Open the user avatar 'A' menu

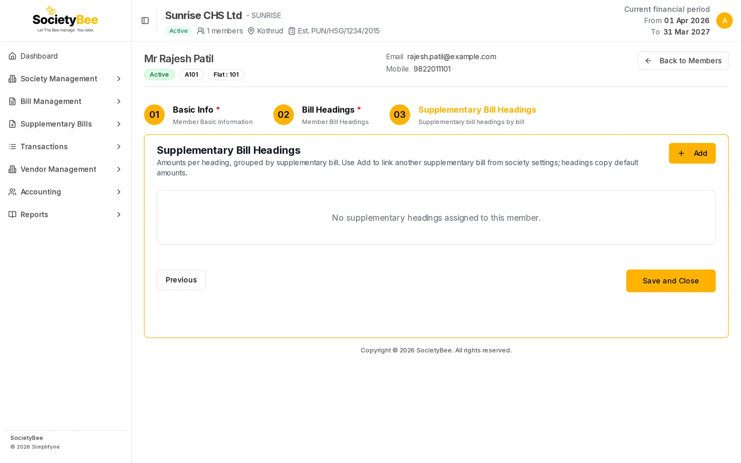(x=724, y=20)
